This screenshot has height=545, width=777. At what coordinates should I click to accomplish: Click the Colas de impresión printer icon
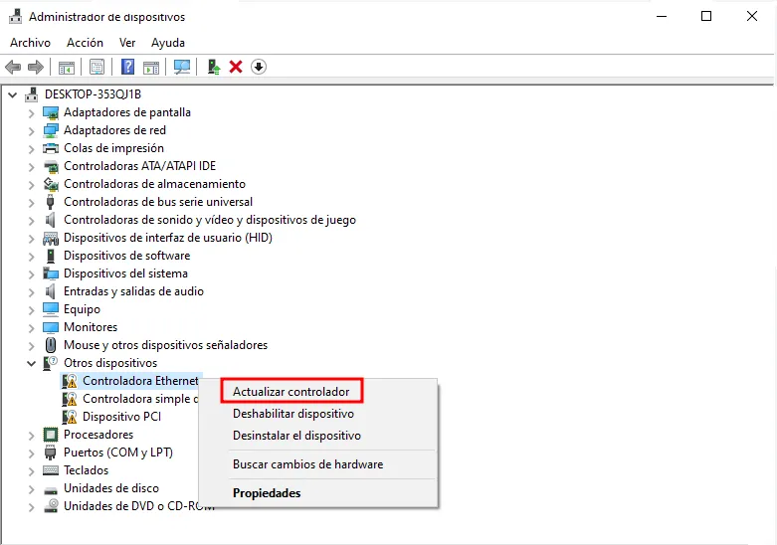pos(51,148)
